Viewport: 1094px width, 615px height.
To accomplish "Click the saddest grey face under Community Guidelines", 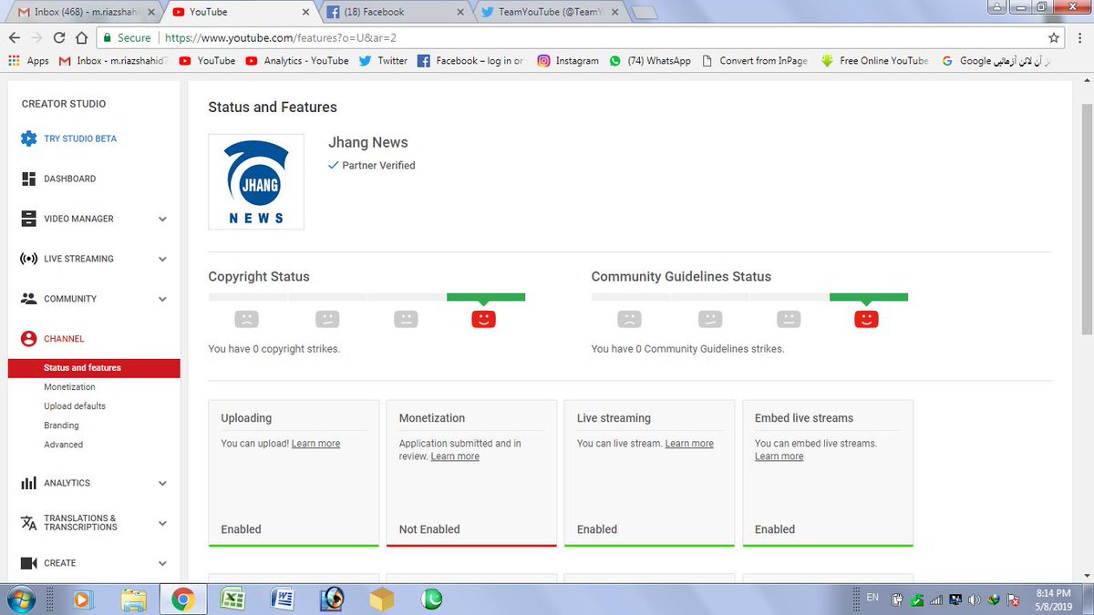I will (x=629, y=319).
